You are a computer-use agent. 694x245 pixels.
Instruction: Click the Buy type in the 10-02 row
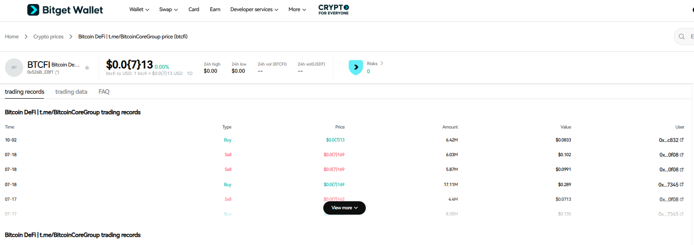[x=227, y=140]
